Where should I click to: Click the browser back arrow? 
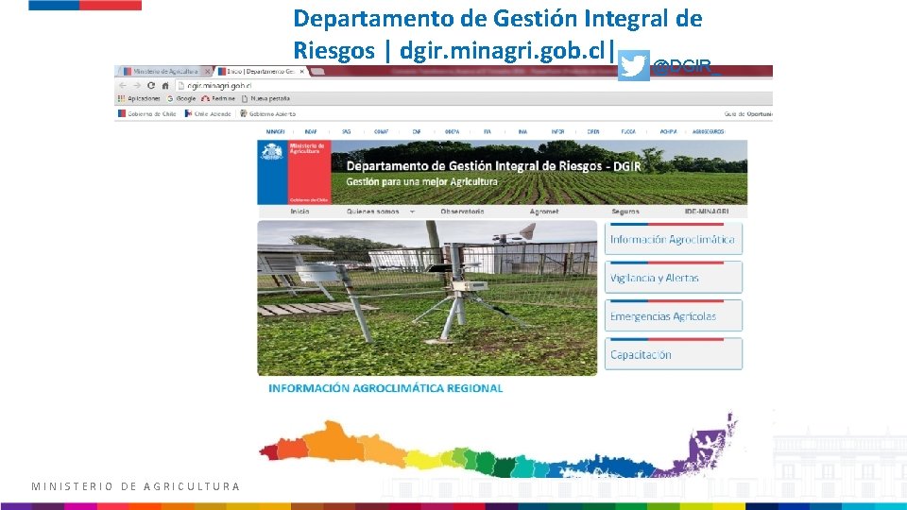pos(122,86)
